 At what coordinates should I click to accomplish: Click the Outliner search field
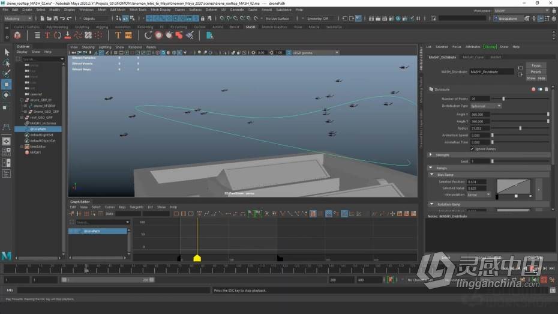[40, 59]
